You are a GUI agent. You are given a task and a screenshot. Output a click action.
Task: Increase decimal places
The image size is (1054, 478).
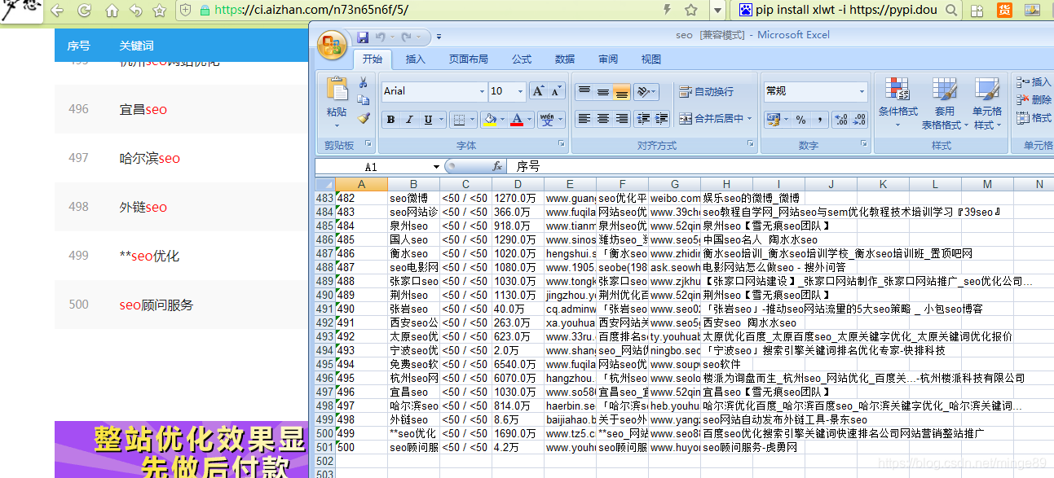pos(841,120)
